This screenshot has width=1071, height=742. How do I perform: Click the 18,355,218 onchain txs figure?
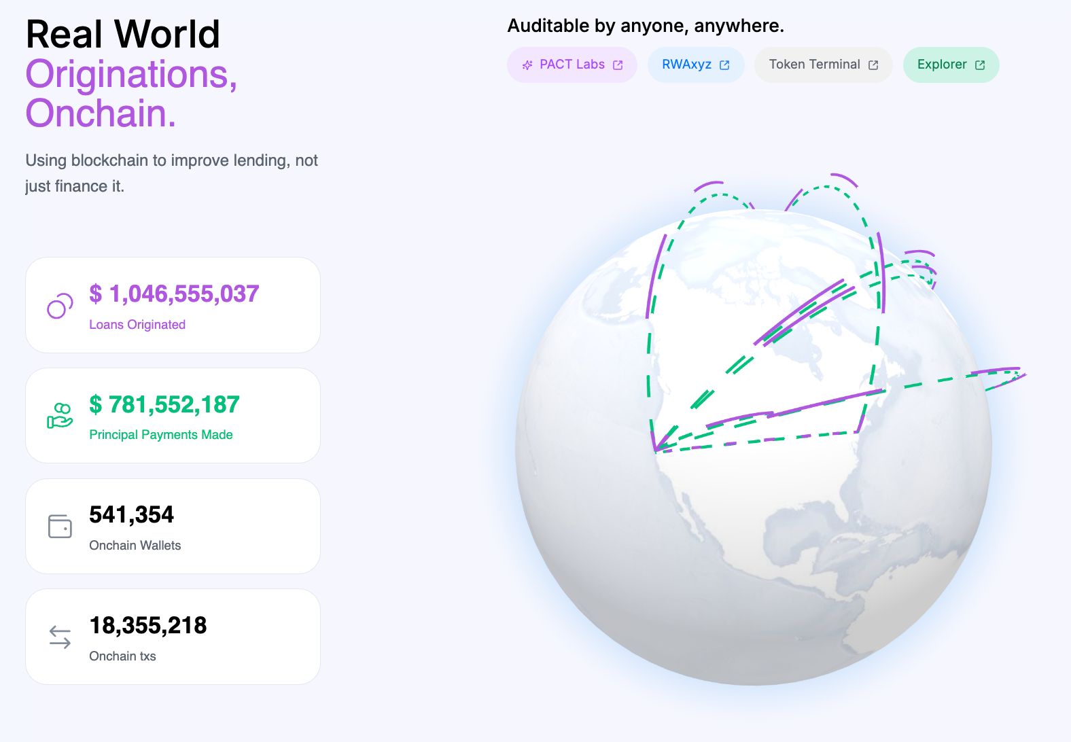click(148, 625)
